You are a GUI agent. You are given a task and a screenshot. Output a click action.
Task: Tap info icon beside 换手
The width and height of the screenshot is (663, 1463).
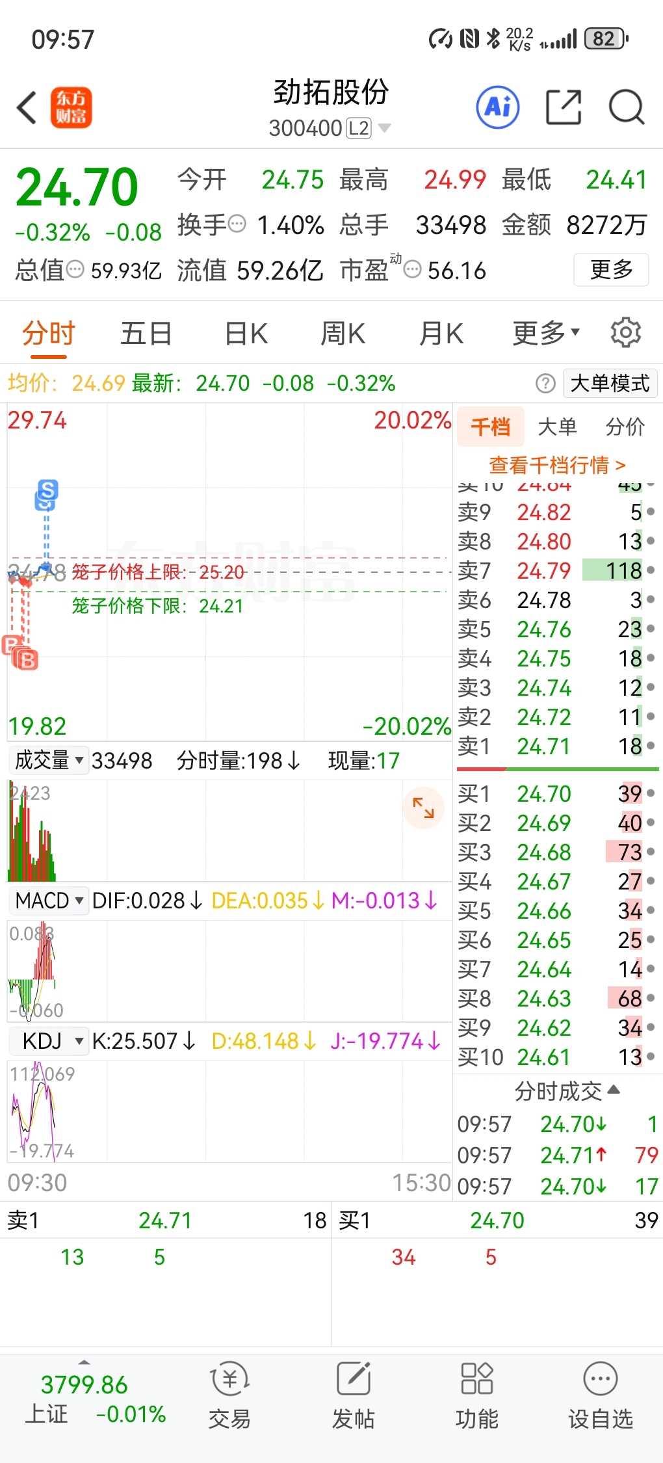point(238,224)
